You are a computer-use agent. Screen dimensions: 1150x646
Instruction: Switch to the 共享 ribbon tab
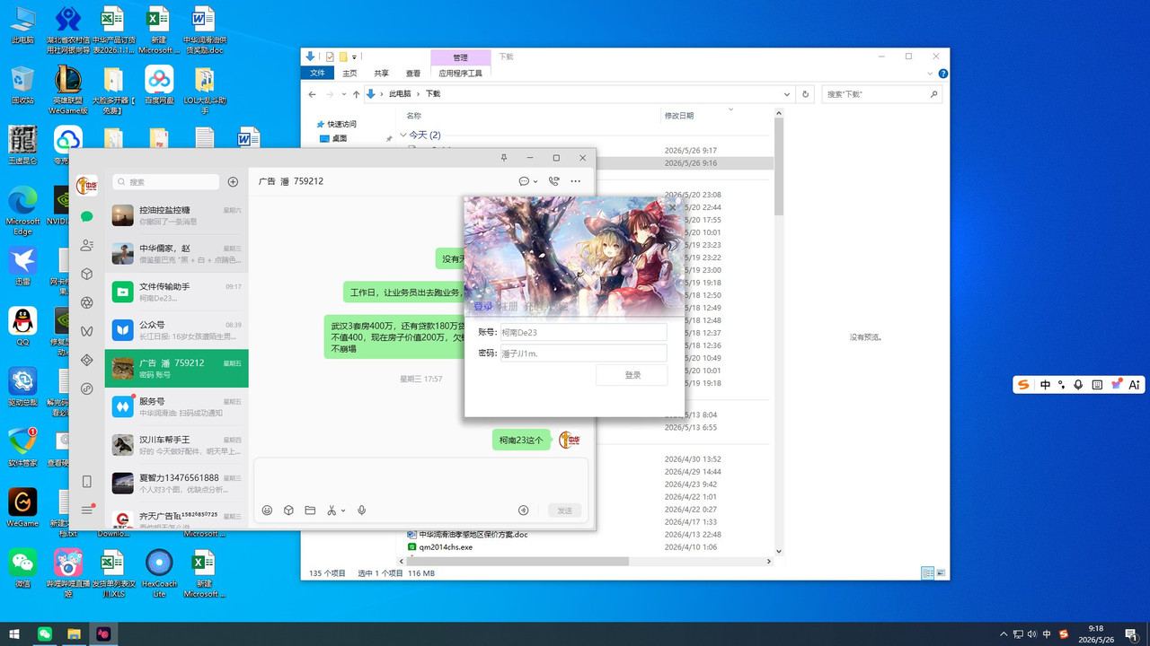tap(382, 74)
